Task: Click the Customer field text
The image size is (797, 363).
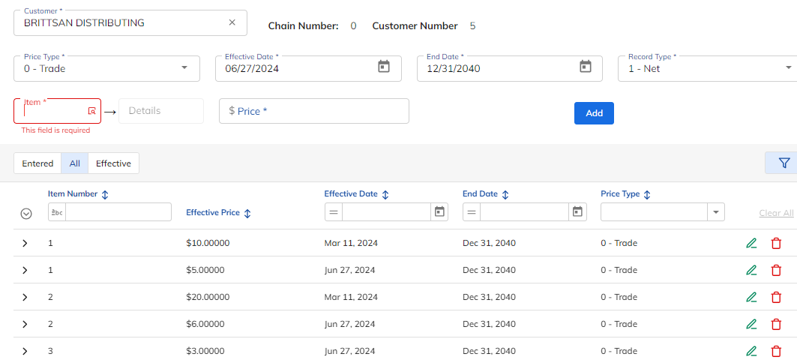Action: tap(84, 23)
